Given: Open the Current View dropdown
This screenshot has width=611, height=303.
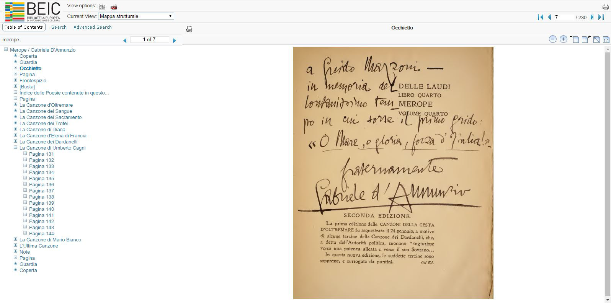Looking at the screenshot, I should [136, 16].
